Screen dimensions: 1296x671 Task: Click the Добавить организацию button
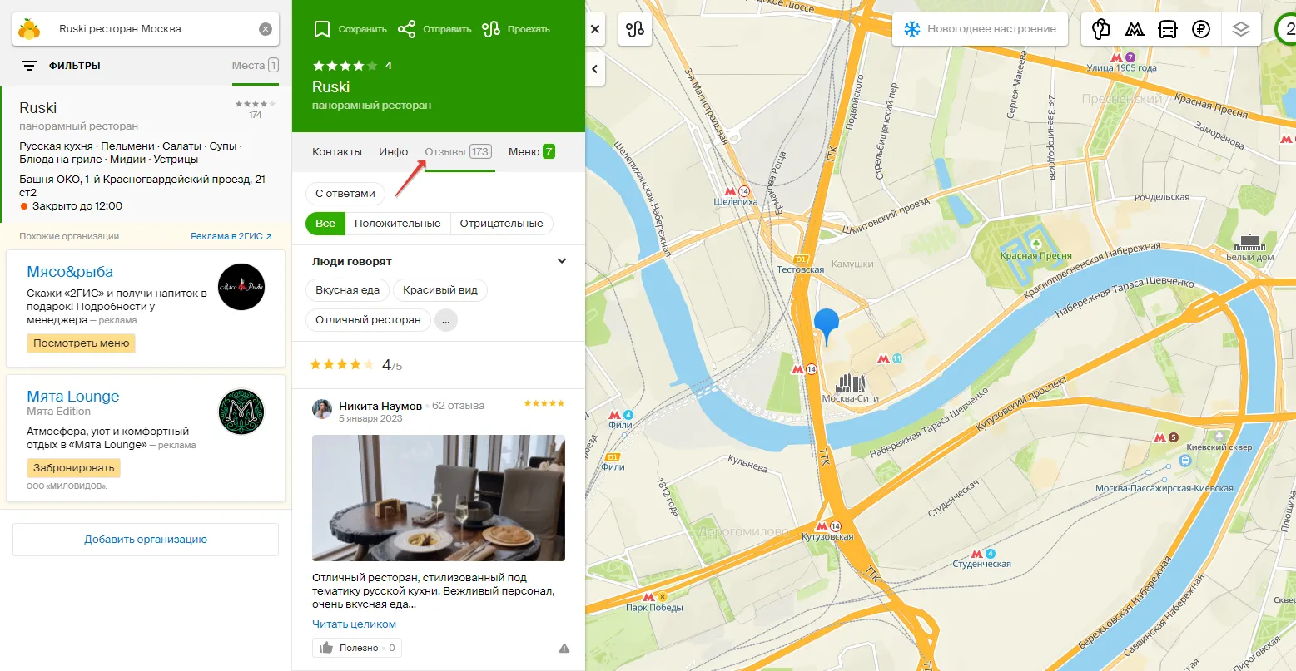[x=146, y=540]
